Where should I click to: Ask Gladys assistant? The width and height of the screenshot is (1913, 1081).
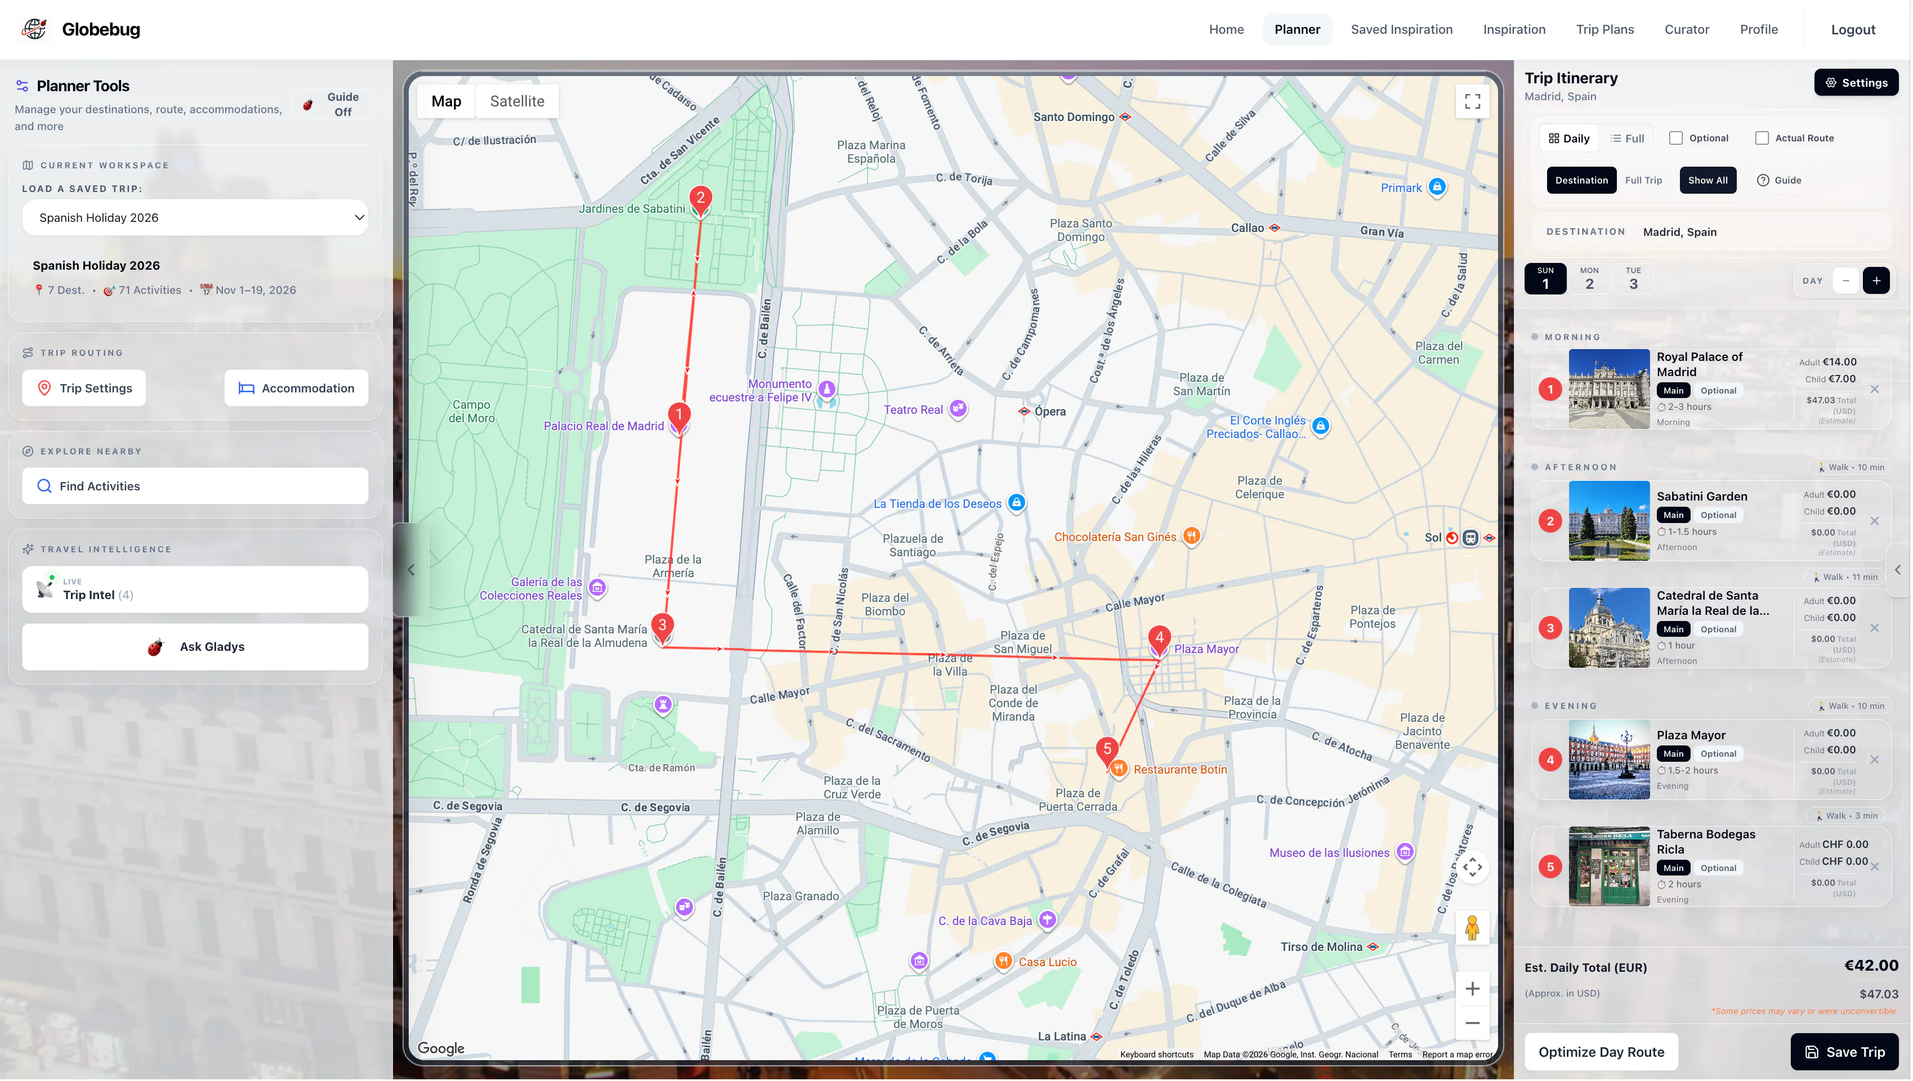pyautogui.click(x=195, y=647)
